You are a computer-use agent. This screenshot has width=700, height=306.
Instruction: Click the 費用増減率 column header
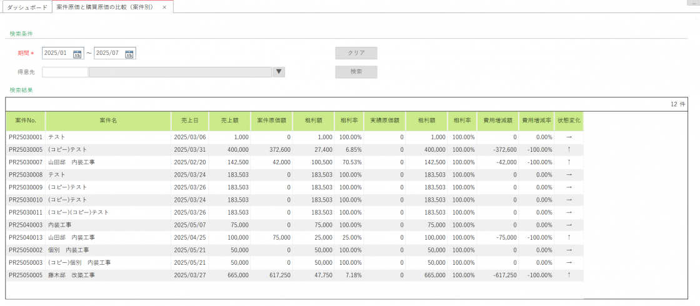[x=536, y=121]
